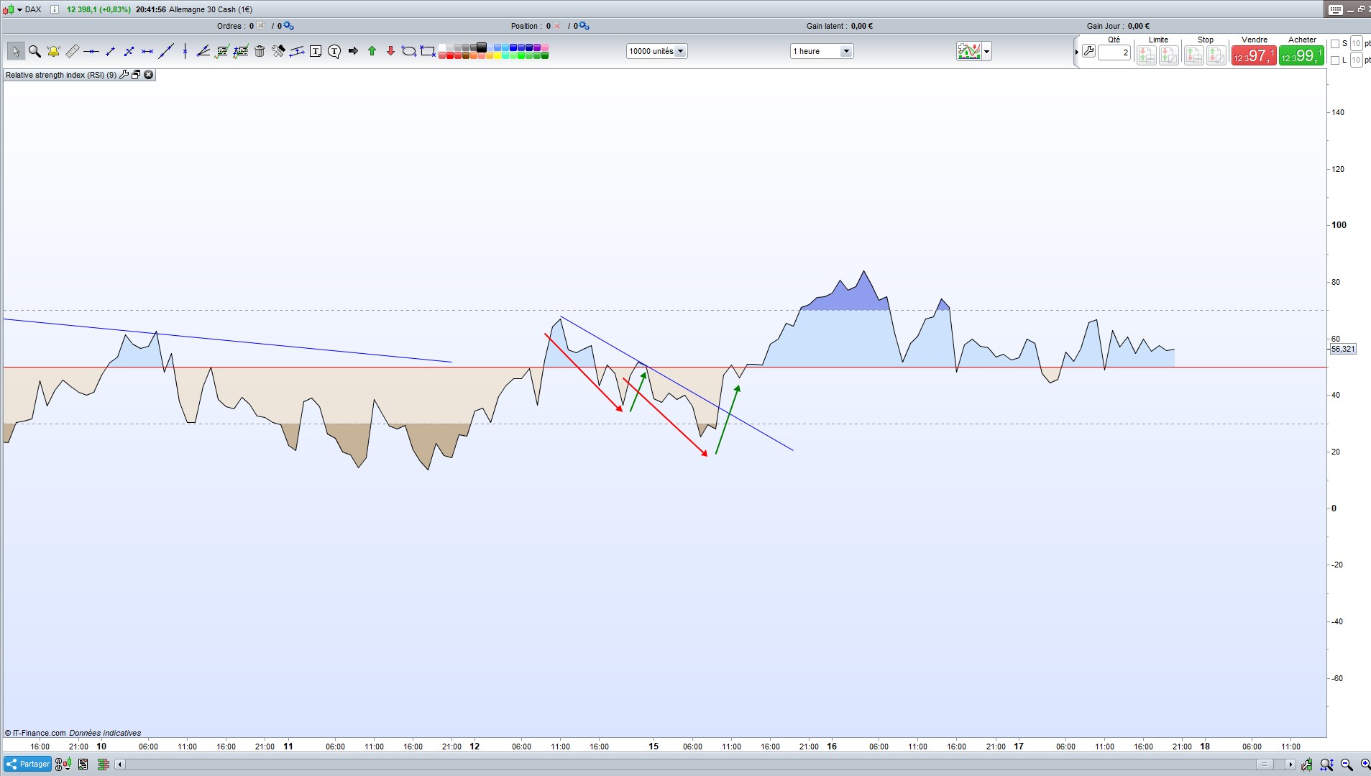The width and height of the screenshot is (1371, 776).
Task: Open the candlestick chart style icon
Action: pyautogui.click(x=63, y=764)
